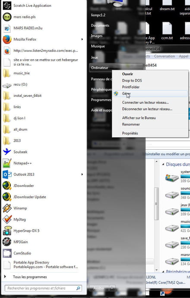The image size is (190, 298).
Task: Open Outlook 2013 icon
Action: tap(7, 174)
